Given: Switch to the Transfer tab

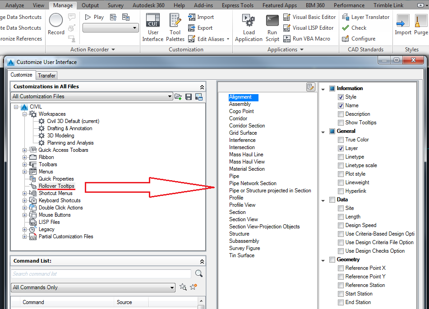Looking at the screenshot, I should 47,75.
